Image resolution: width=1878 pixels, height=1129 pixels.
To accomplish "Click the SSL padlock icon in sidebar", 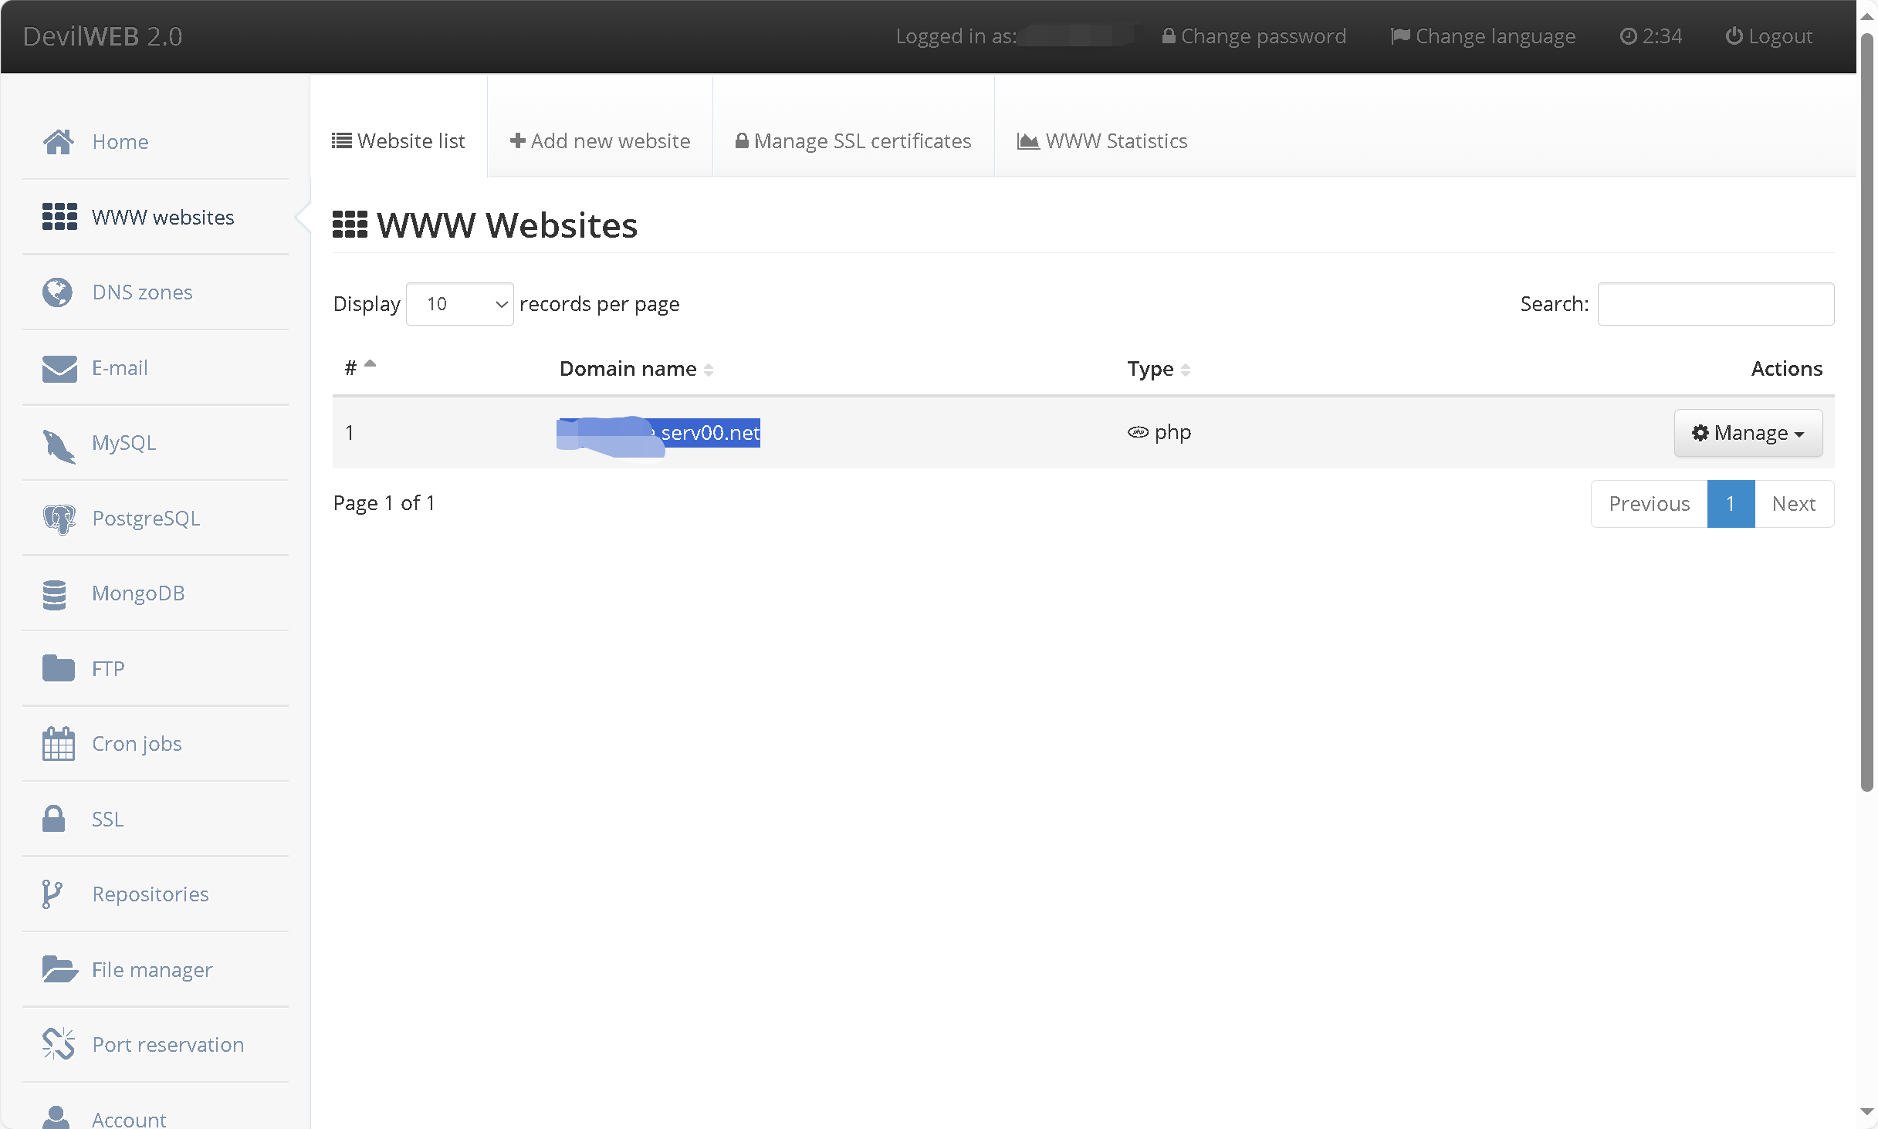I will (x=54, y=819).
